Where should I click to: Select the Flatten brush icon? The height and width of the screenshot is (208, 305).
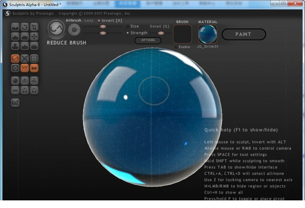pos(25,37)
